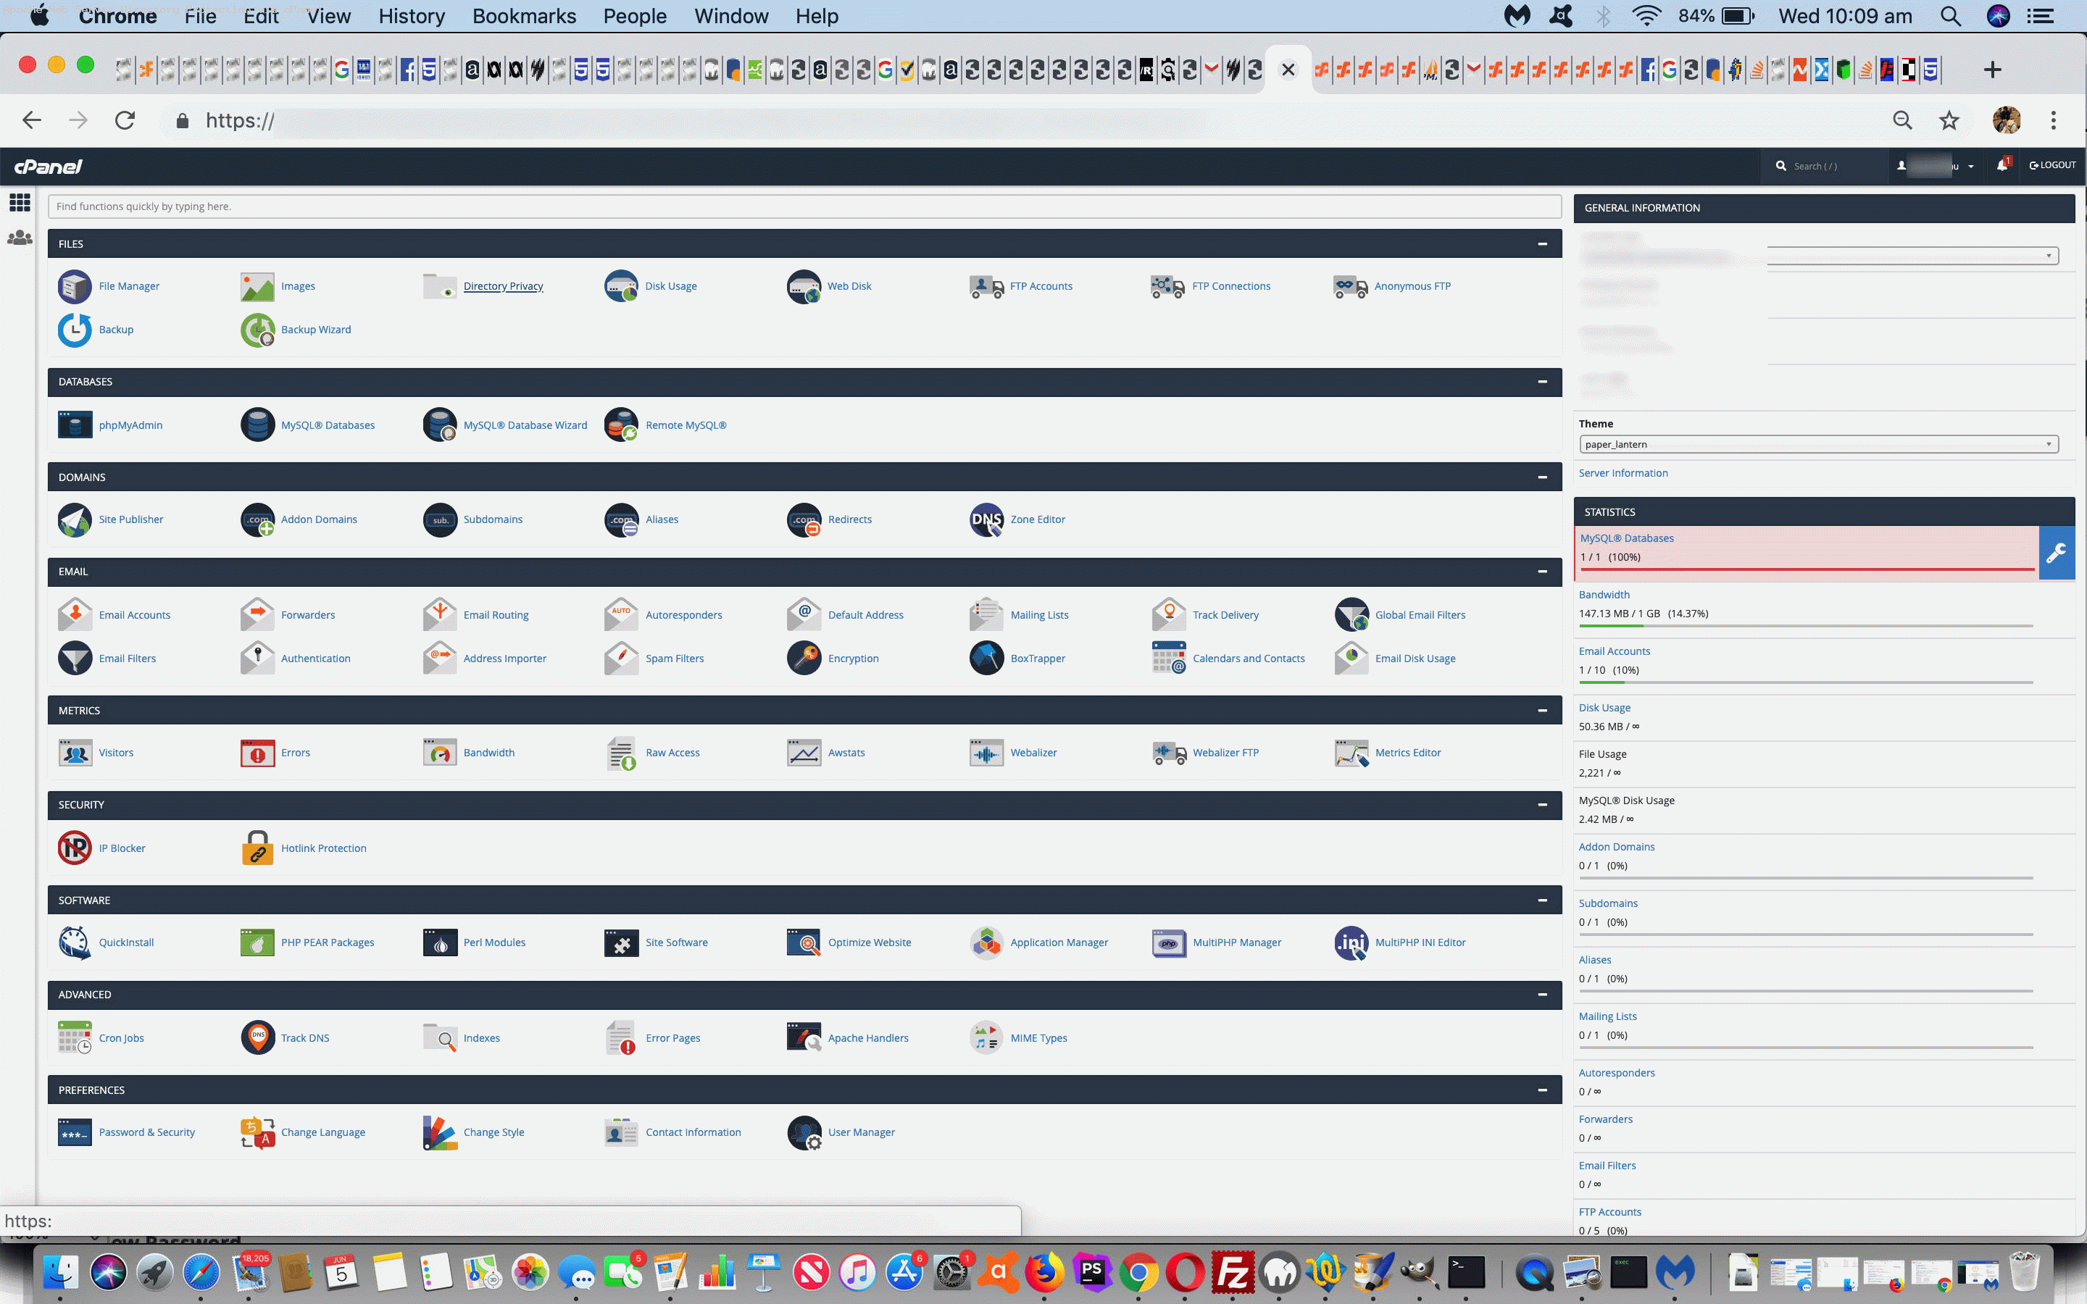The height and width of the screenshot is (1304, 2087).
Task: Collapse the EMAIL section
Action: point(1542,572)
